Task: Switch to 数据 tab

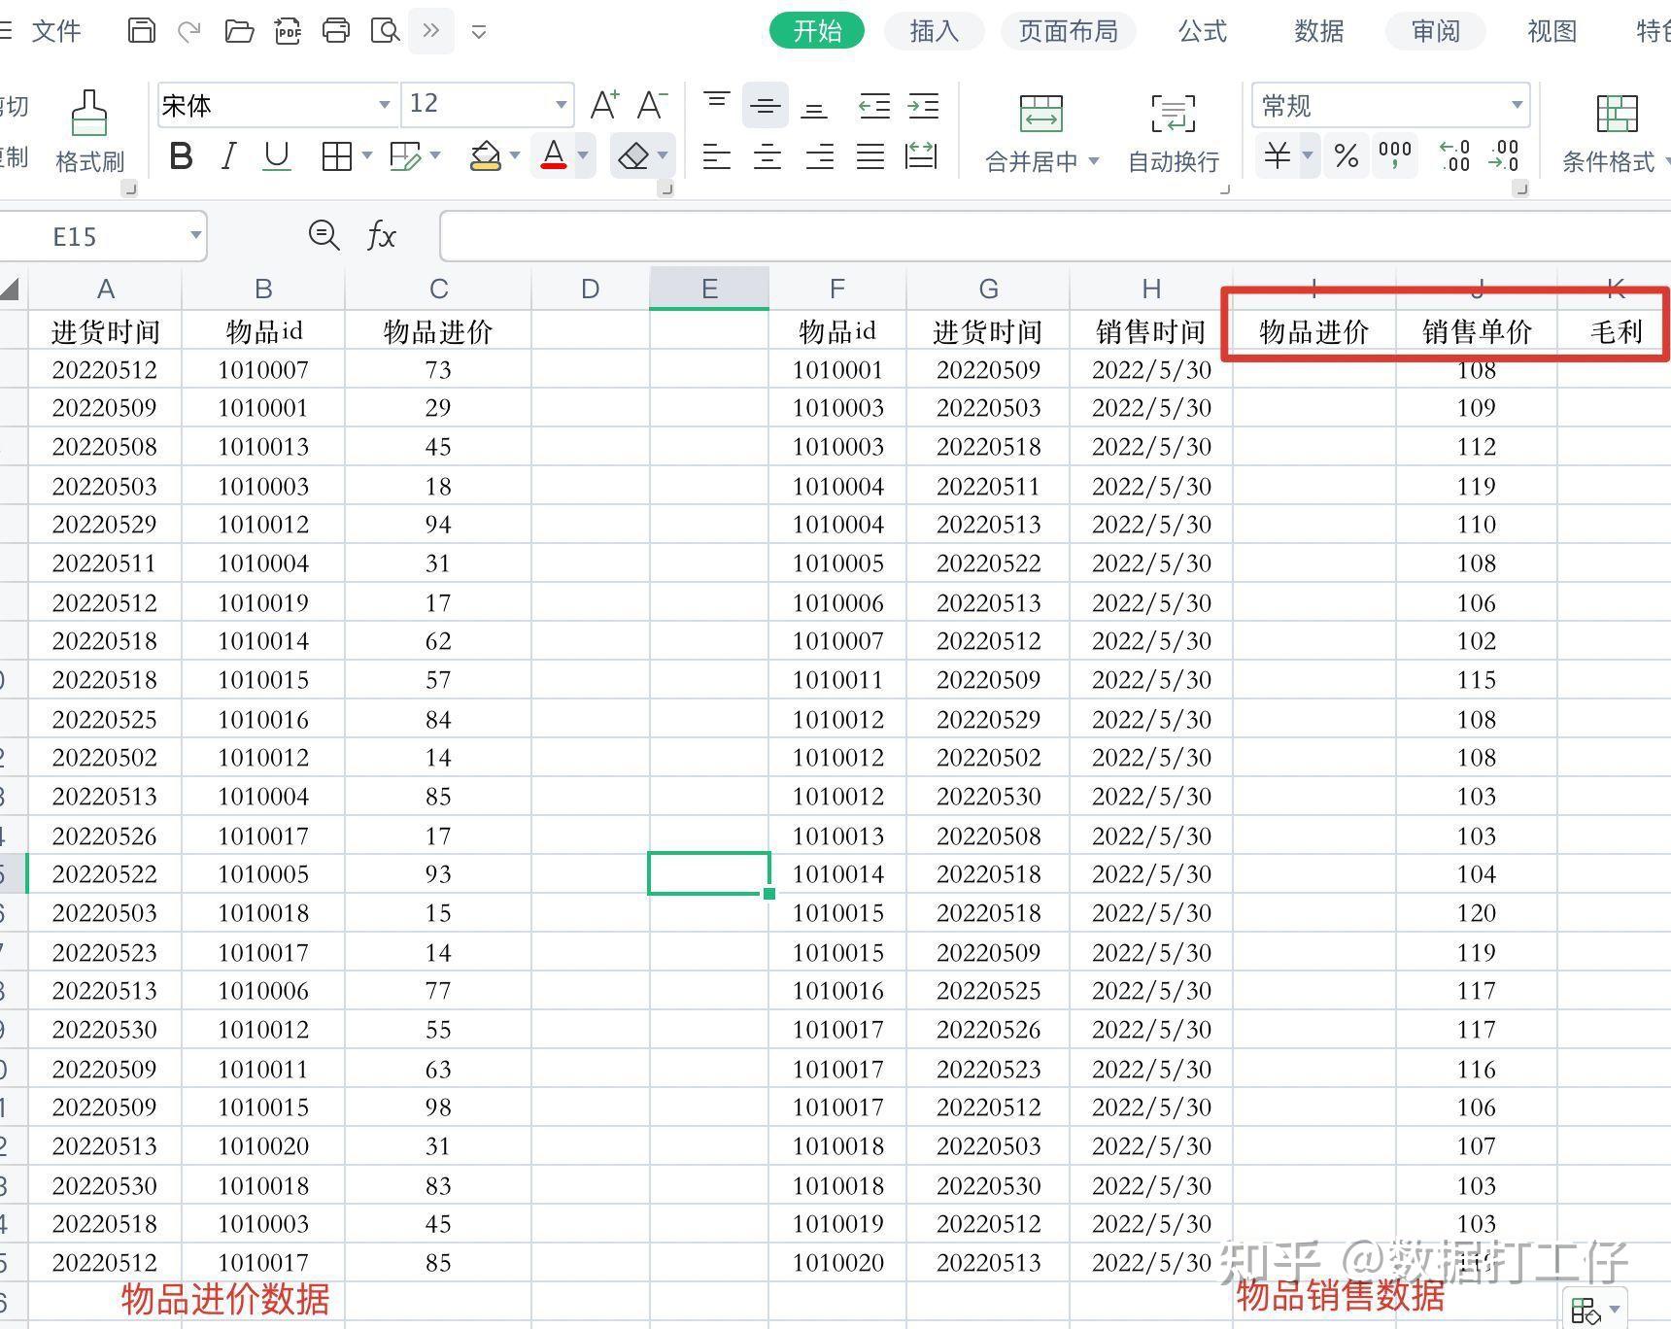Action: tap(1319, 31)
